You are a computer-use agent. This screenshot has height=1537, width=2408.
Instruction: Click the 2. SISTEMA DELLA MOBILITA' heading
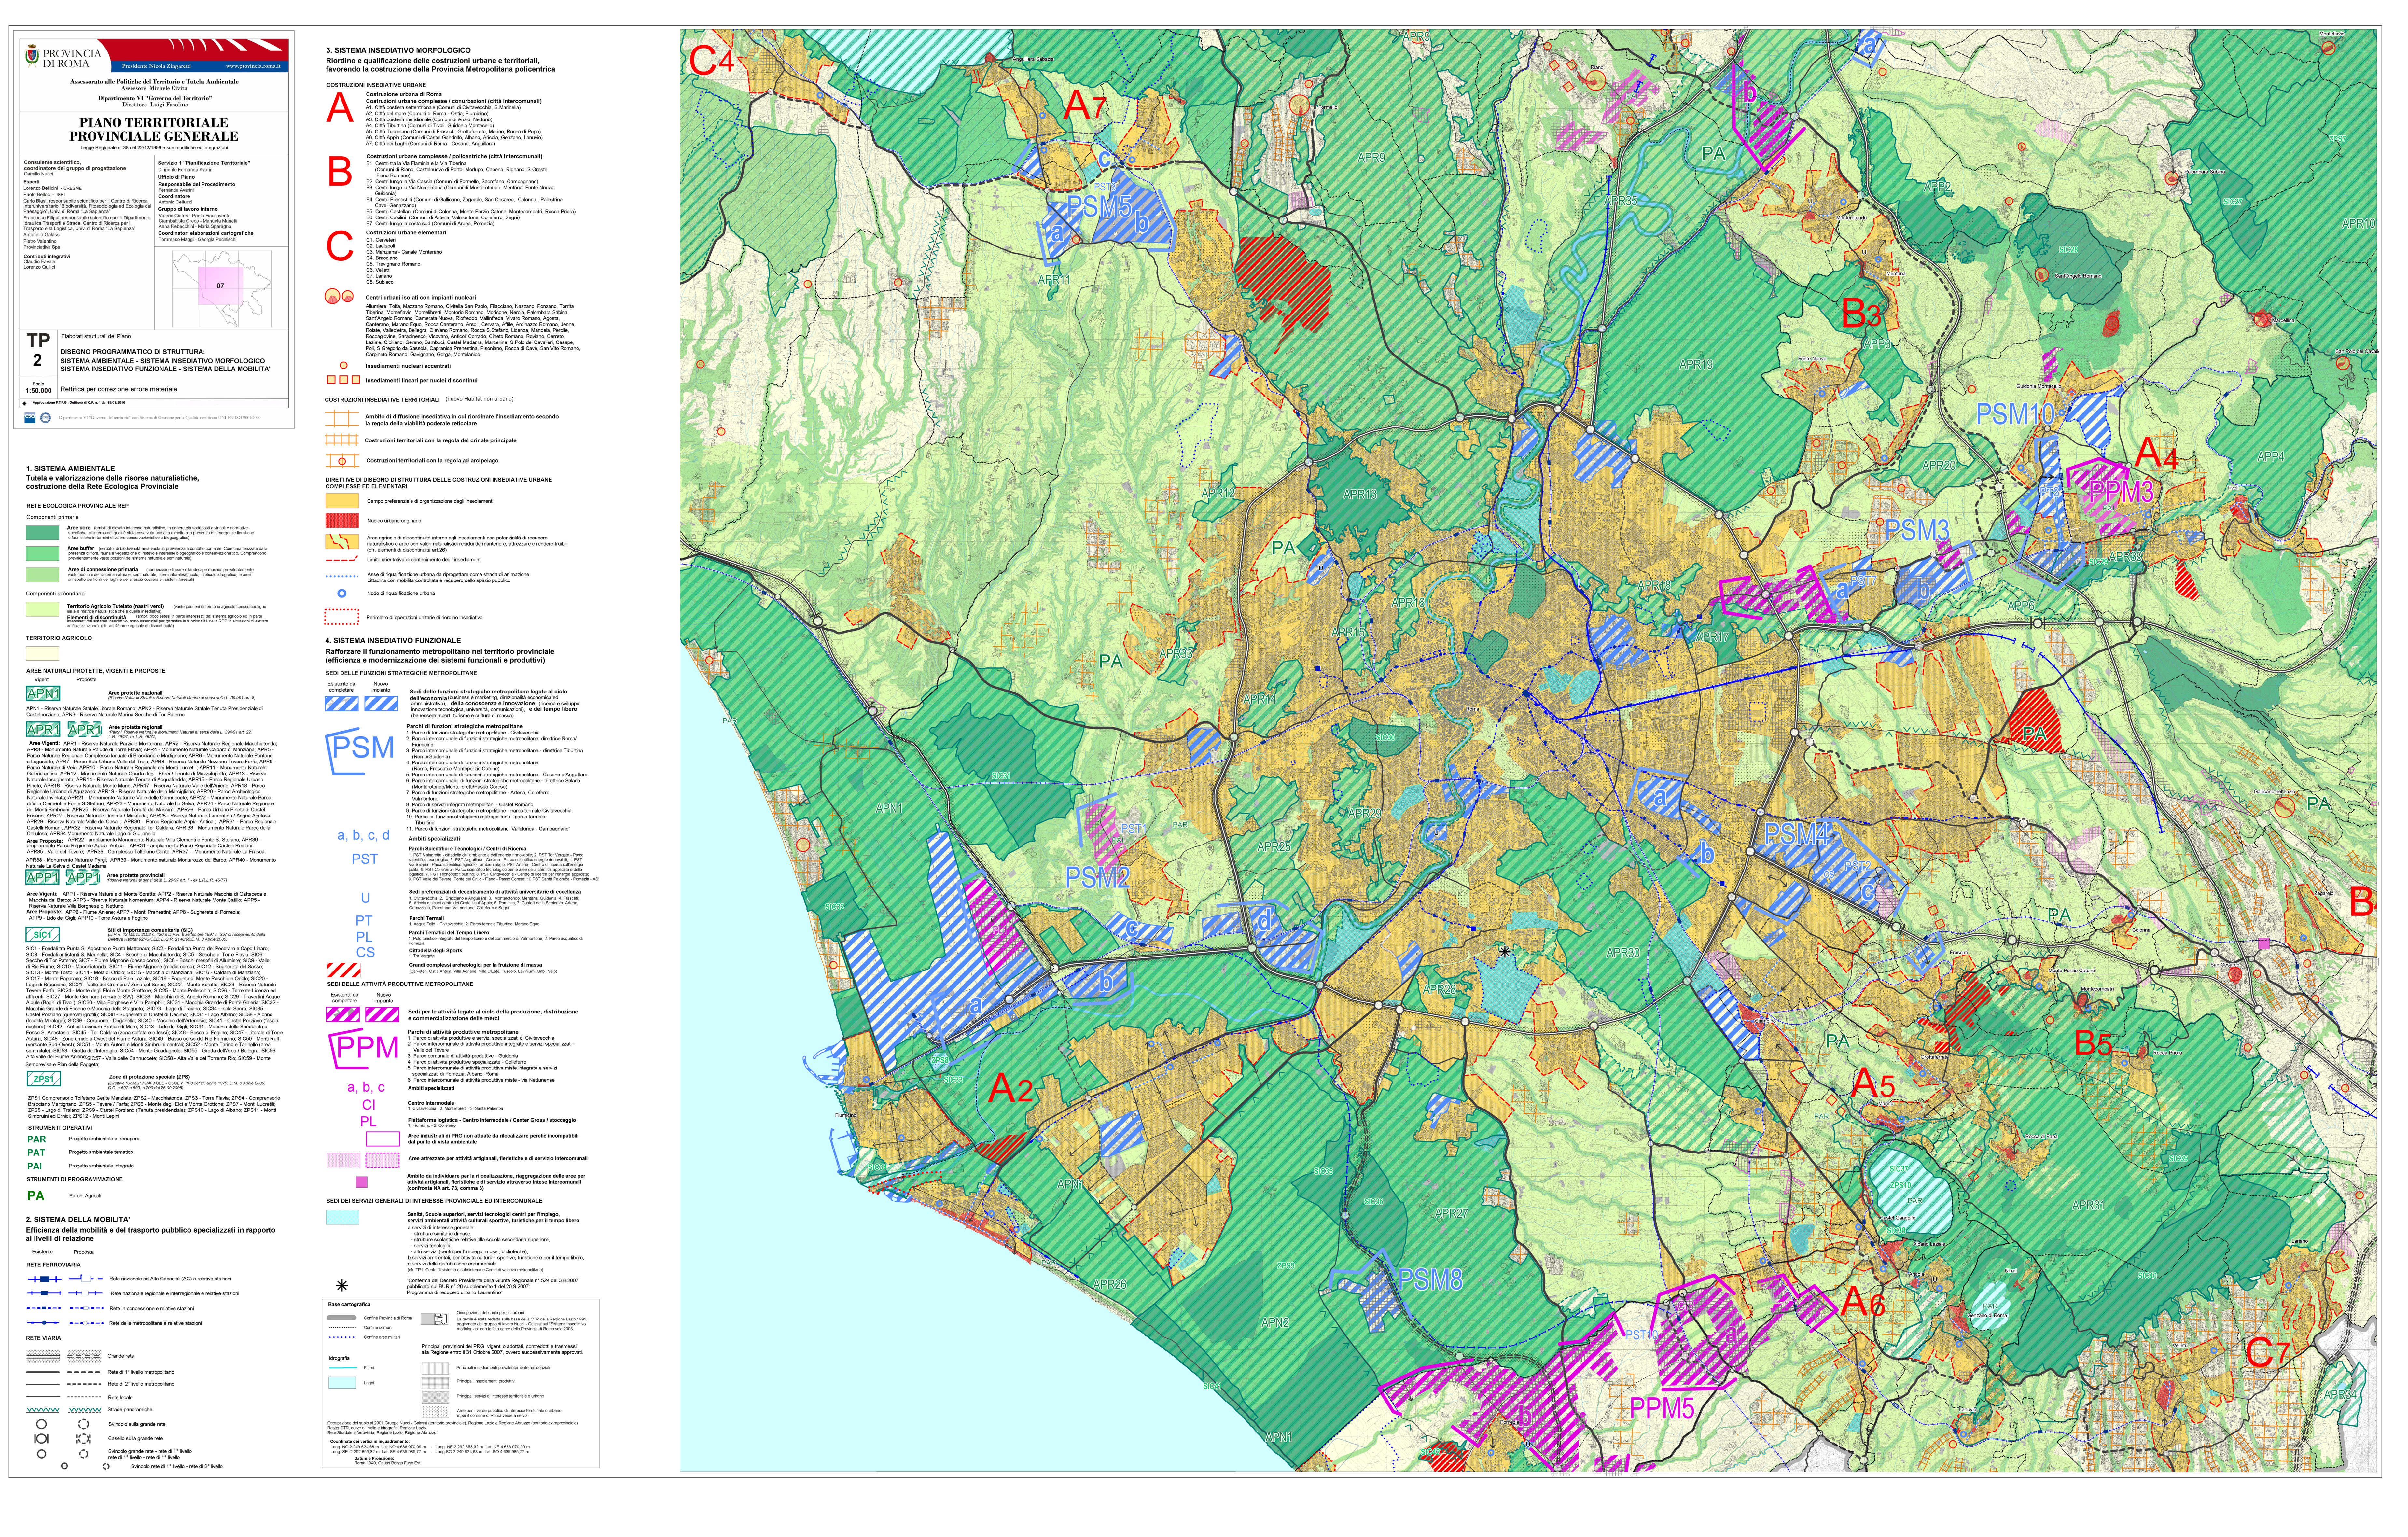78,1220
